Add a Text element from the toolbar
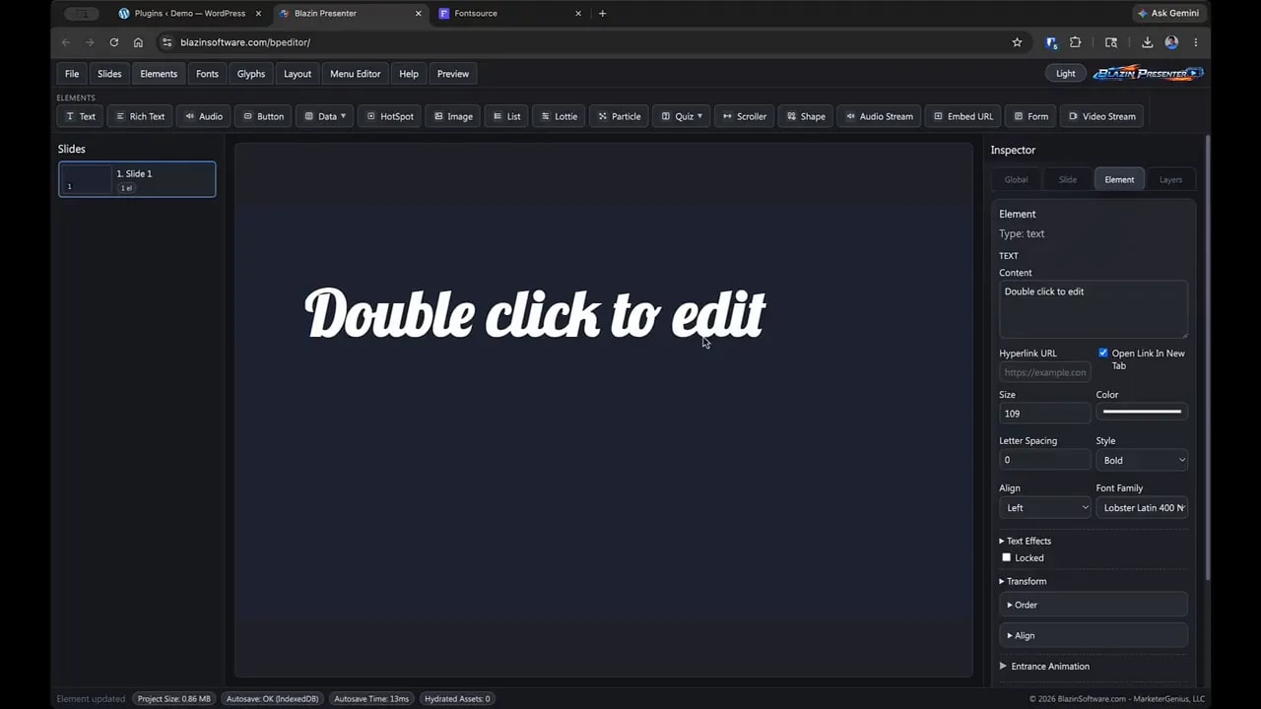Image resolution: width=1261 pixels, height=709 pixels. [81, 116]
